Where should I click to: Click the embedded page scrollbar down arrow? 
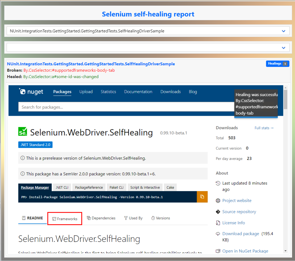click(x=285, y=251)
